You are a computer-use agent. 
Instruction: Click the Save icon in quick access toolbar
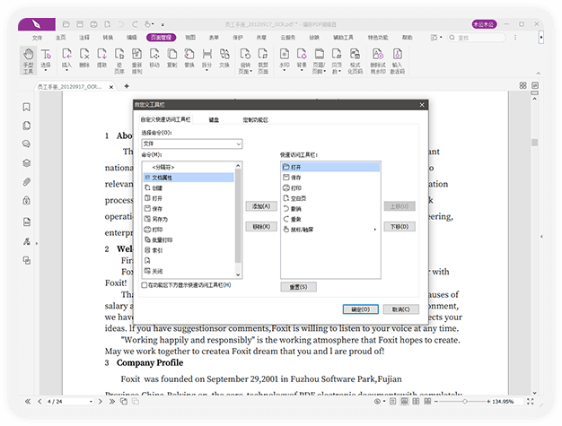point(80,24)
